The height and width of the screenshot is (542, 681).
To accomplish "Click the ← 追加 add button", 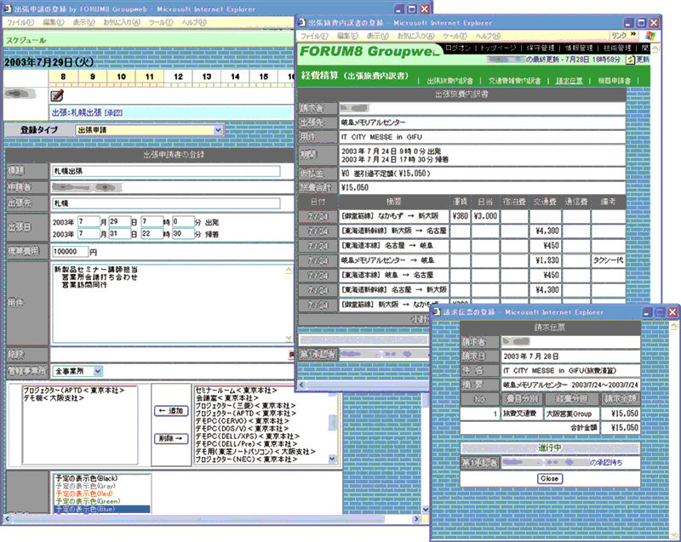I will 171,410.
